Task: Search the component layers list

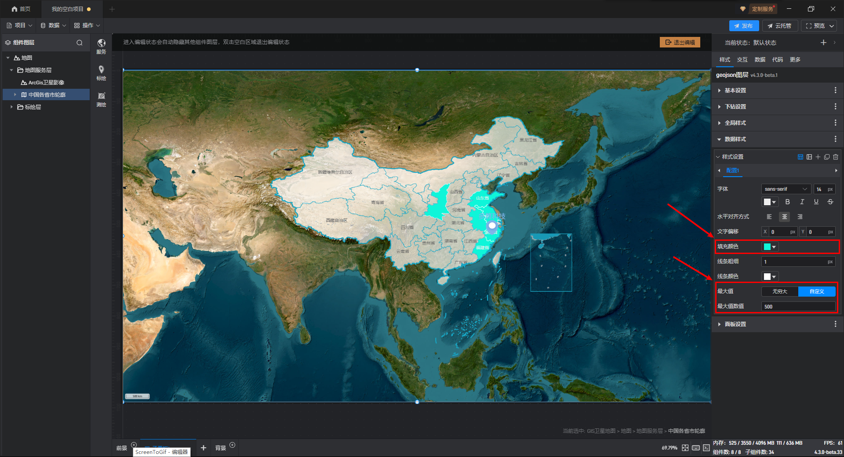Action: [x=80, y=43]
